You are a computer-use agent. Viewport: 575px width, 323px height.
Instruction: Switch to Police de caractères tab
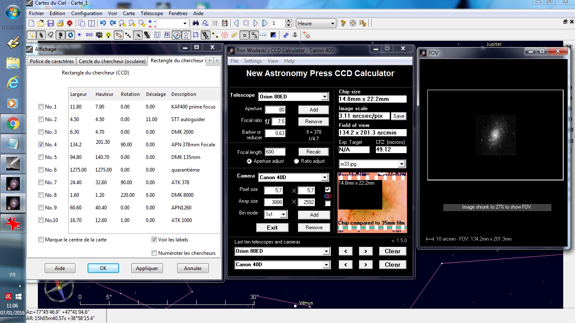52,61
